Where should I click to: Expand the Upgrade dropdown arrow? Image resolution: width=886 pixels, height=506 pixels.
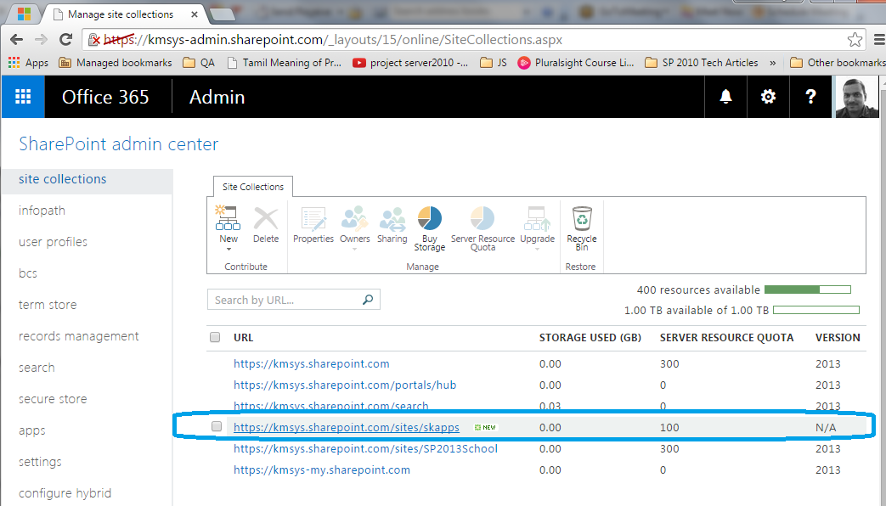tap(537, 249)
